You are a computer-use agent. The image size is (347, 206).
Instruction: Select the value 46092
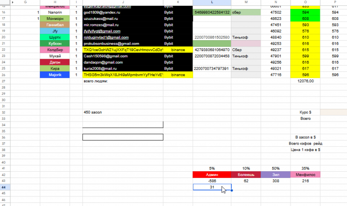(x=276, y=31)
